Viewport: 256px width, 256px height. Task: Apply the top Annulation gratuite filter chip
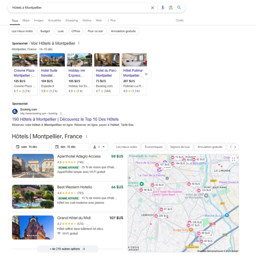pyautogui.click(x=123, y=31)
